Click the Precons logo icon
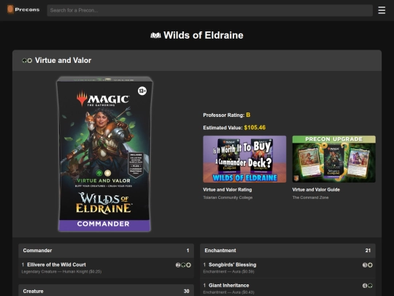 pos(10,10)
